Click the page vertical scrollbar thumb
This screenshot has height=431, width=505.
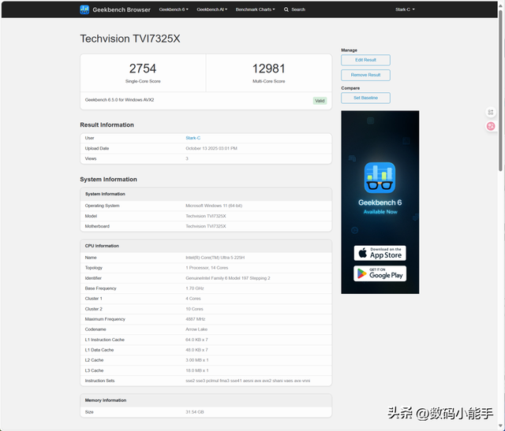pos(500,90)
